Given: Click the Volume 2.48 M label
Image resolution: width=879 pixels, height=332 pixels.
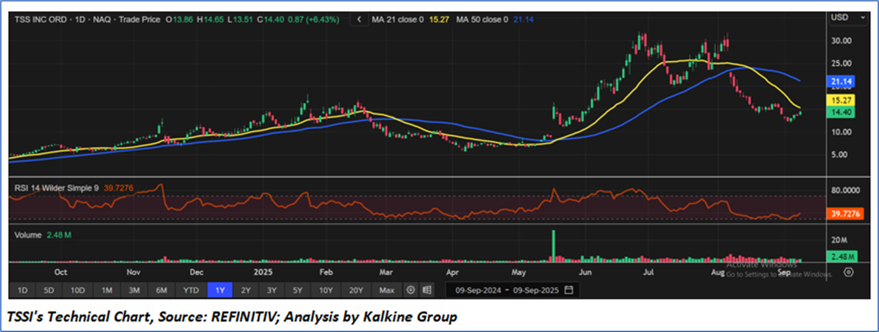Looking at the screenshot, I should (x=43, y=235).
